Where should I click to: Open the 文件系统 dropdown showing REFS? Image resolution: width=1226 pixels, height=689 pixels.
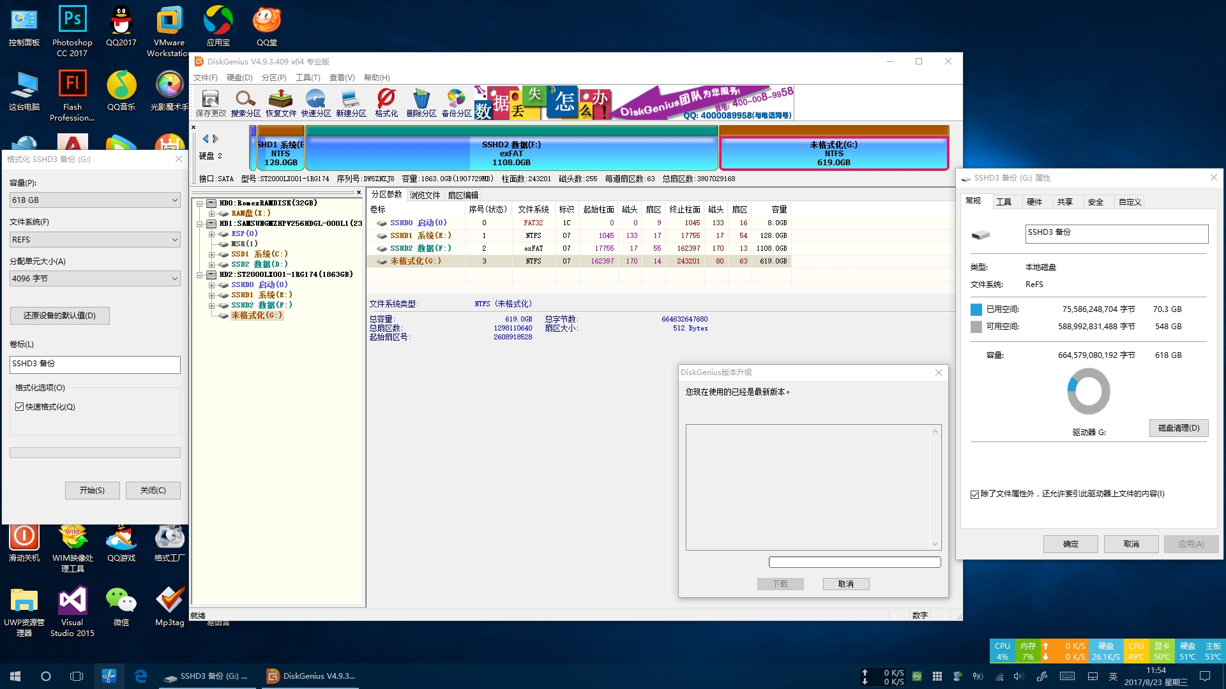[x=95, y=240]
